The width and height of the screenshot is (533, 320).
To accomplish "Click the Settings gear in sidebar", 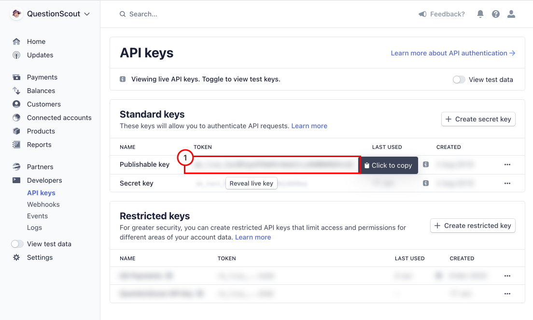I will click(x=16, y=257).
